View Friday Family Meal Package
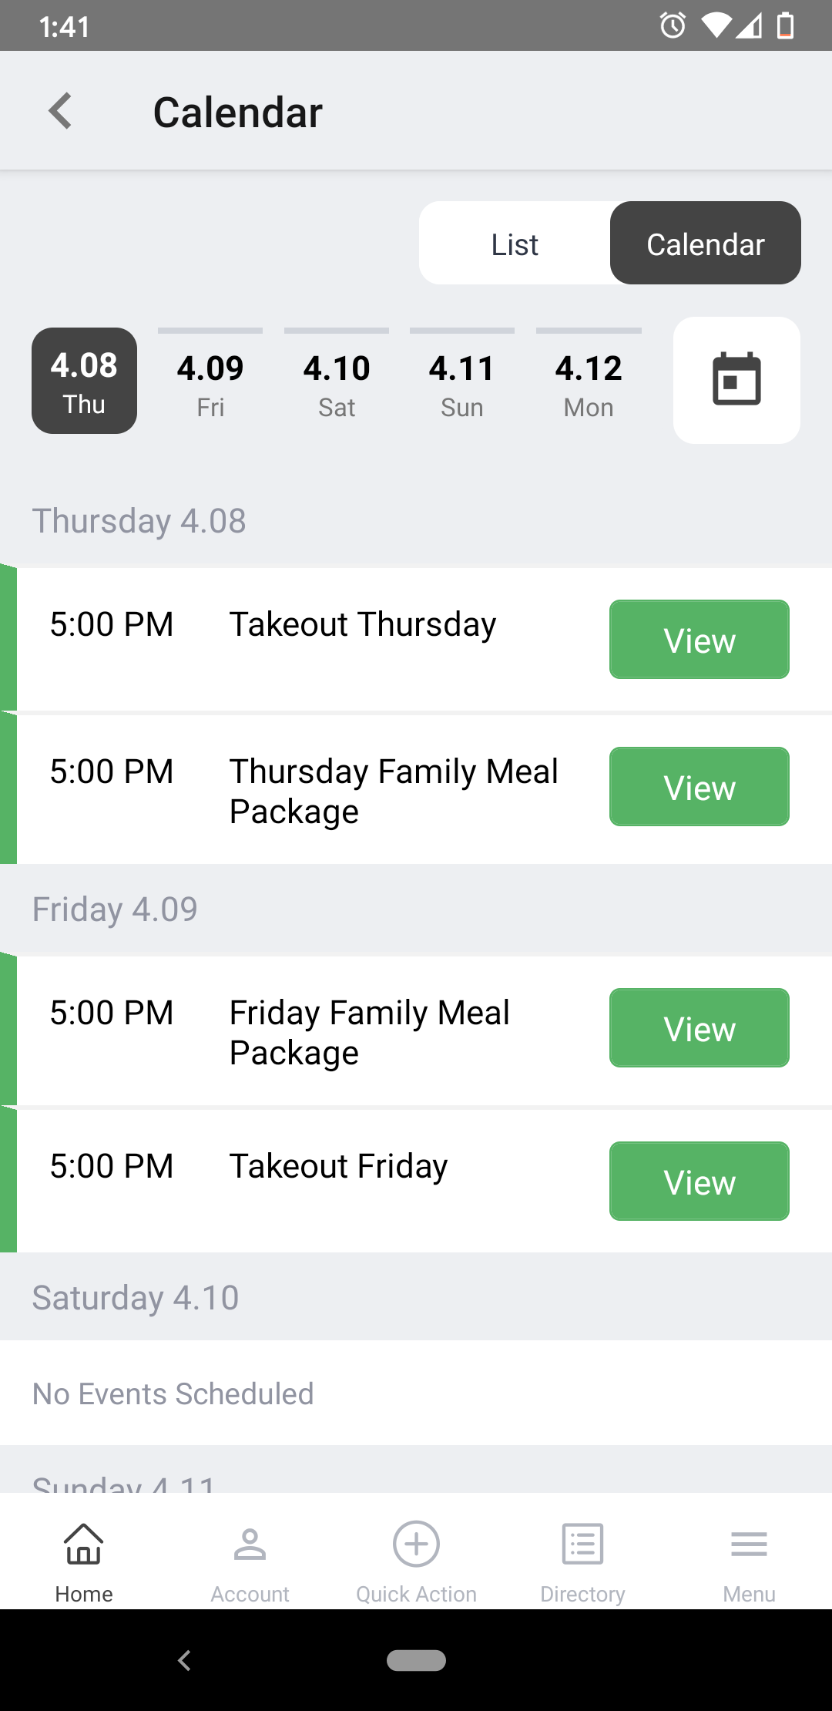Image resolution: width=832 pixels, height=1711 pixels. [x=699, y=1028]
